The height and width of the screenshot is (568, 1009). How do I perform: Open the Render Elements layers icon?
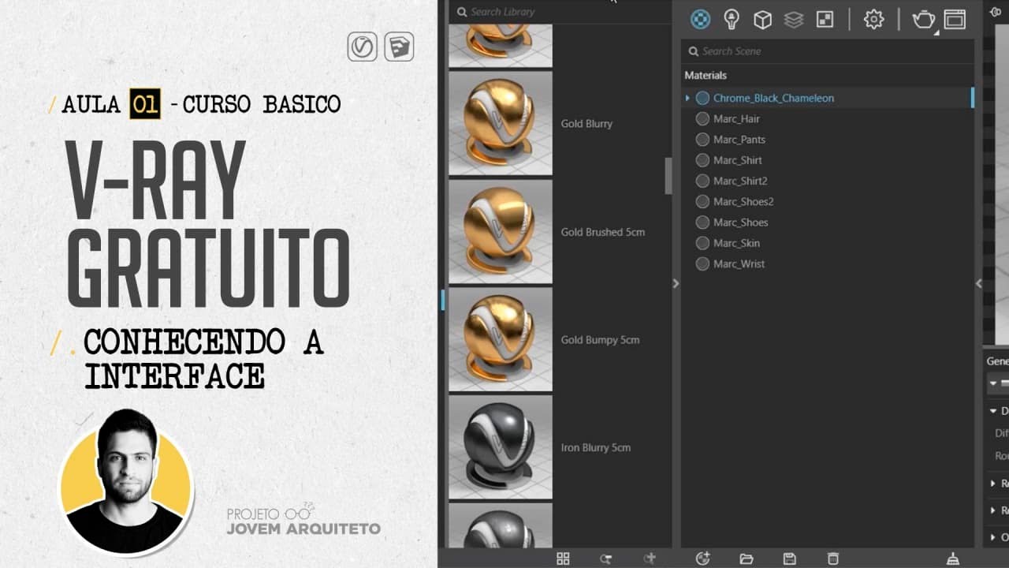(794, 19)
